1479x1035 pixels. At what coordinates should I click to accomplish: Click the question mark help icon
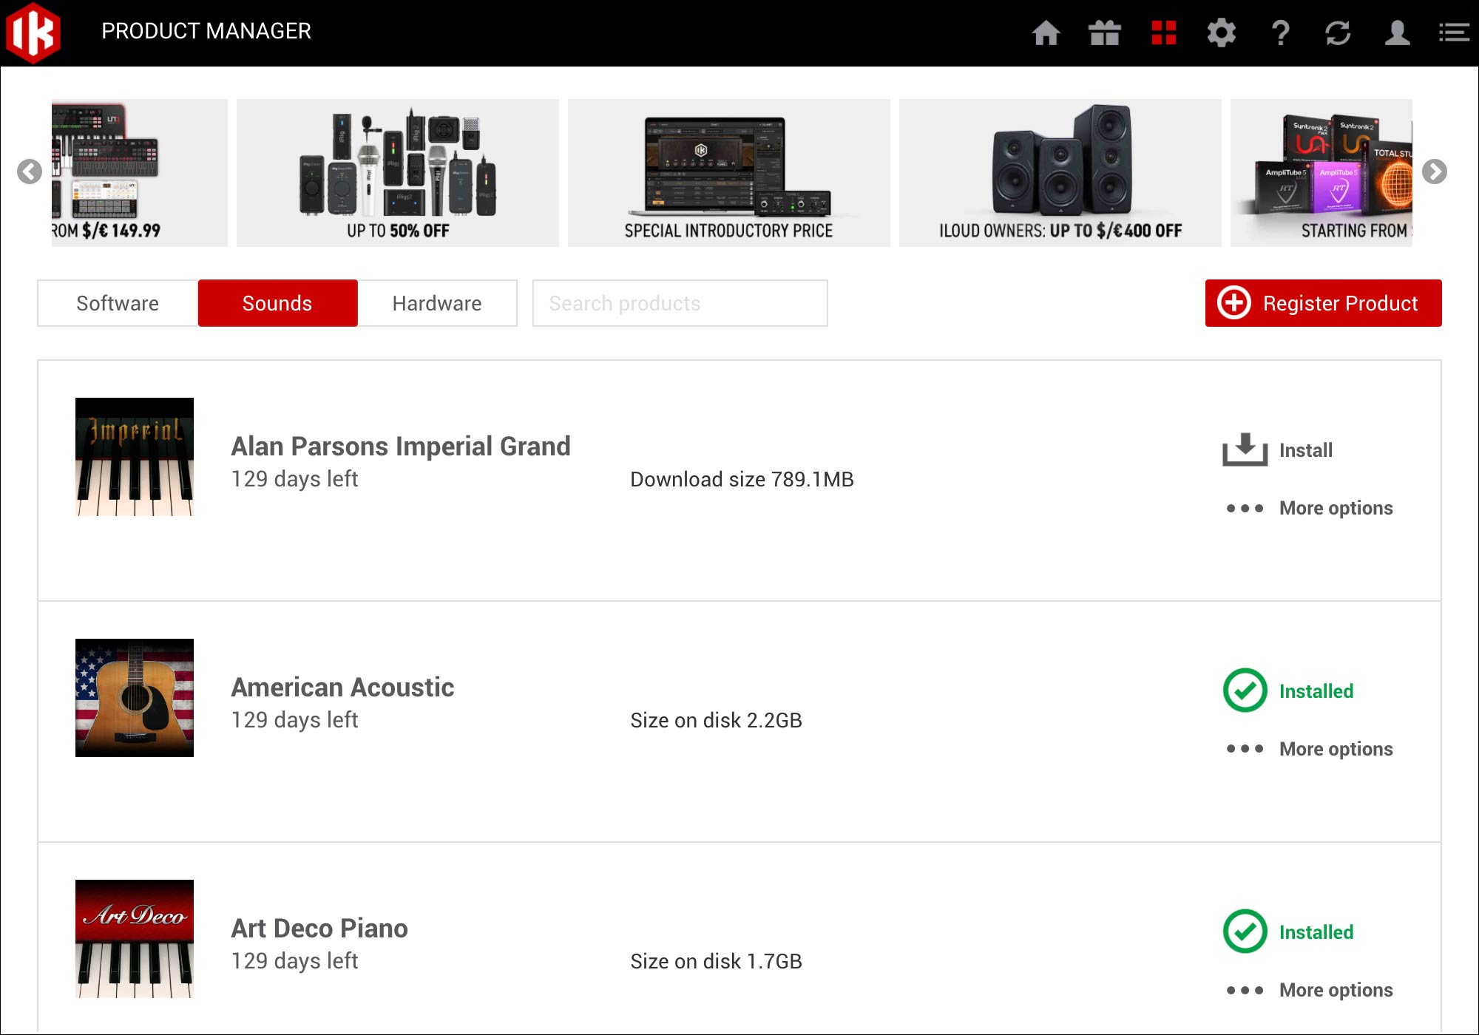[1280, 33]
